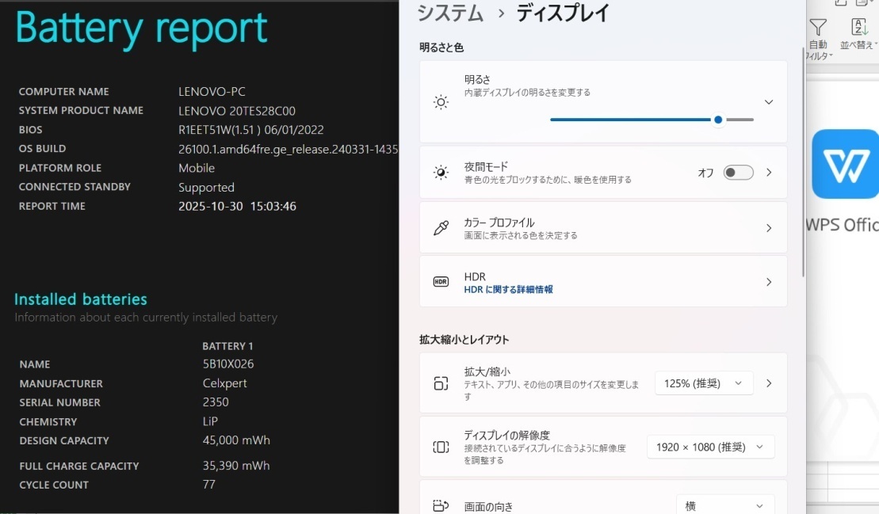The height and width of the screenshot is (514, 879).
Task: Open the 125% (推奨) scale dropdown
Action: point(703,383)
